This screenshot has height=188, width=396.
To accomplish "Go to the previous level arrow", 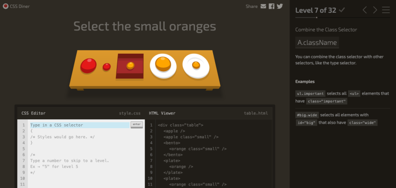I will coord(365,10).
